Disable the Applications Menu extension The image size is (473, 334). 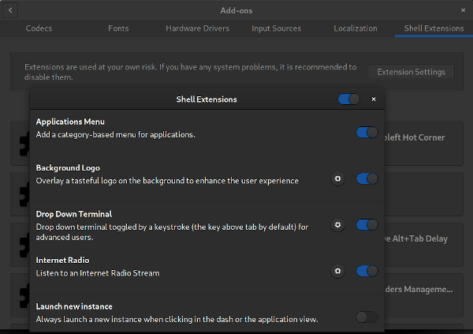tap(367, 133)
